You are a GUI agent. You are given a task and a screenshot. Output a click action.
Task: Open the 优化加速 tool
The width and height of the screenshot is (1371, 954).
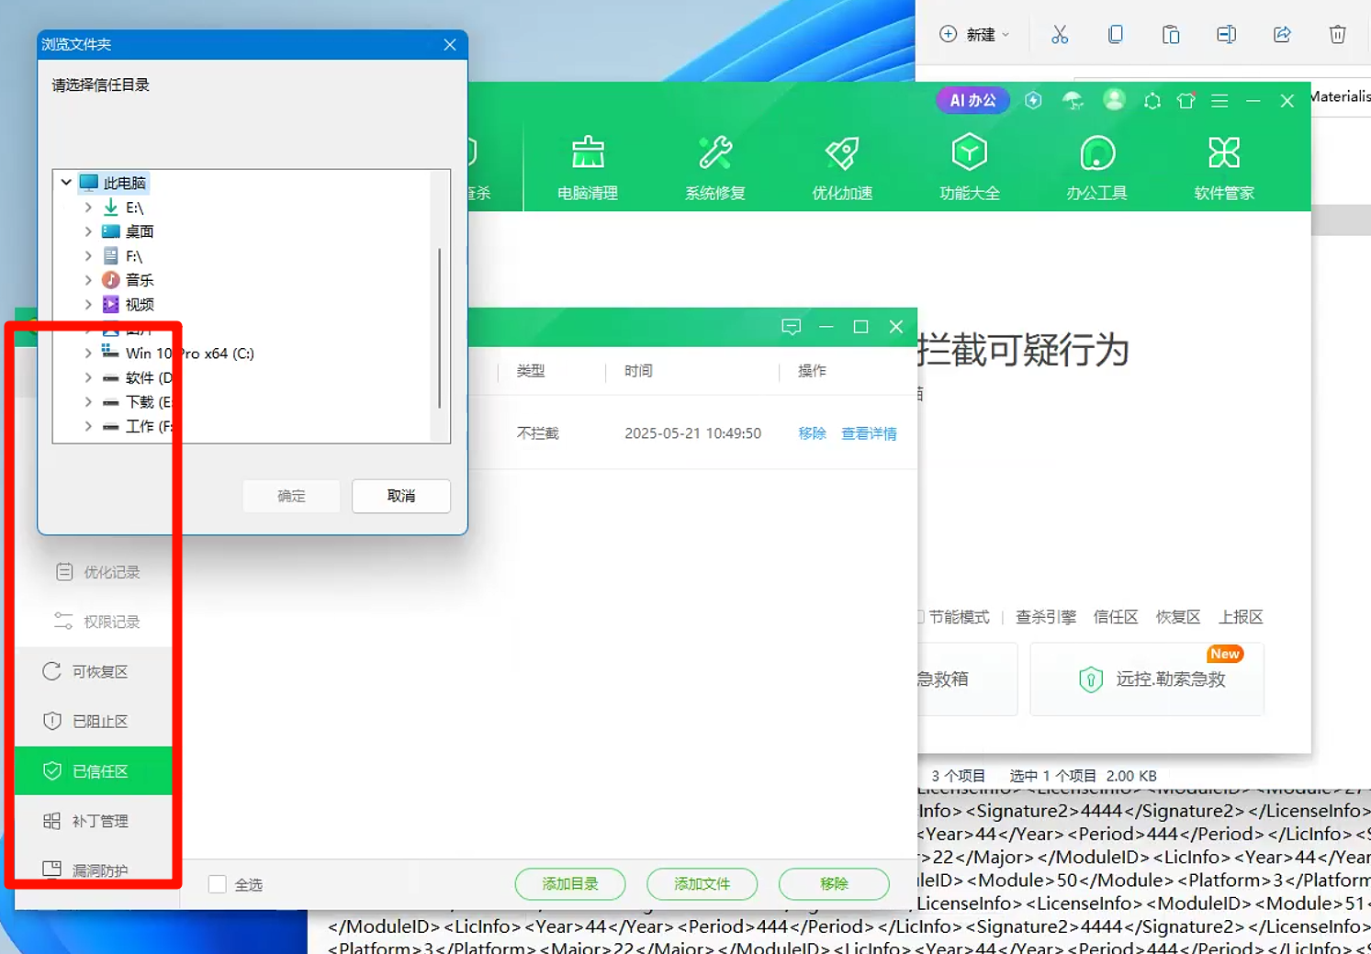click(842, 168)
